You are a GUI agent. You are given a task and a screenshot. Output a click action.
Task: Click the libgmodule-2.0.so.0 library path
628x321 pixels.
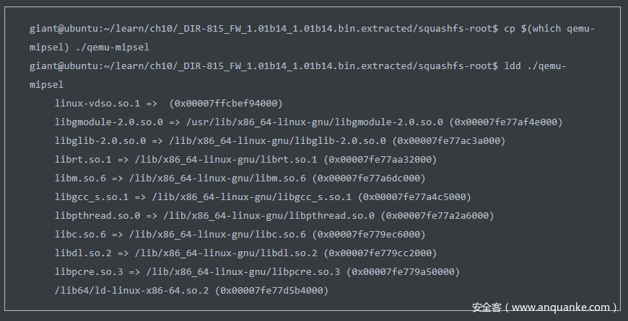click(x=315, y=122)
